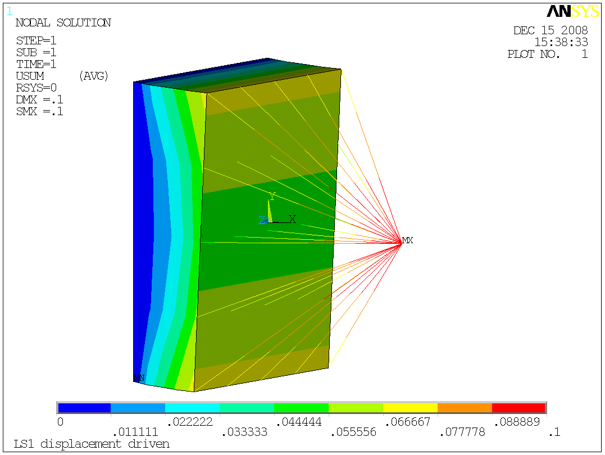
Task: Click the SUB =1 text
Action: click(x=36, y=52)
